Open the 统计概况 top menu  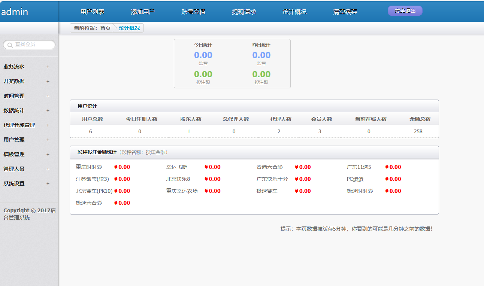pos(294,12)
